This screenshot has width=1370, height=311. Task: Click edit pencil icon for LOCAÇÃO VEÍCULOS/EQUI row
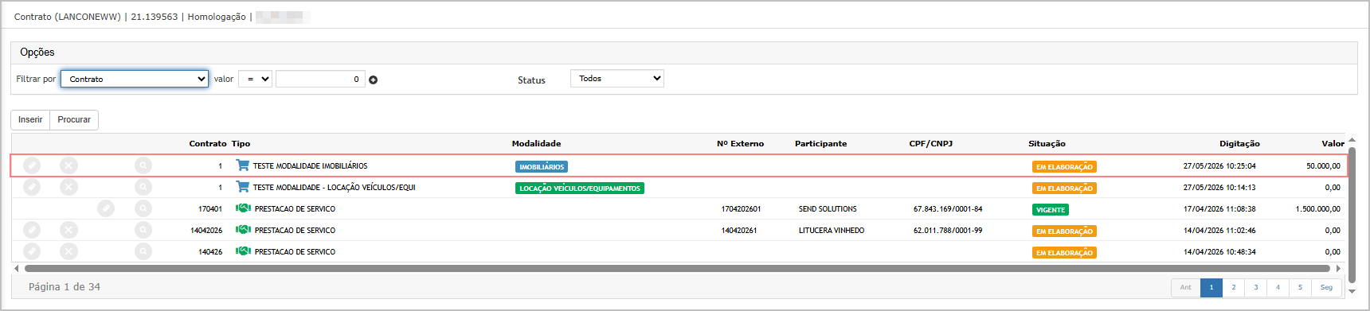click(32, 187)
